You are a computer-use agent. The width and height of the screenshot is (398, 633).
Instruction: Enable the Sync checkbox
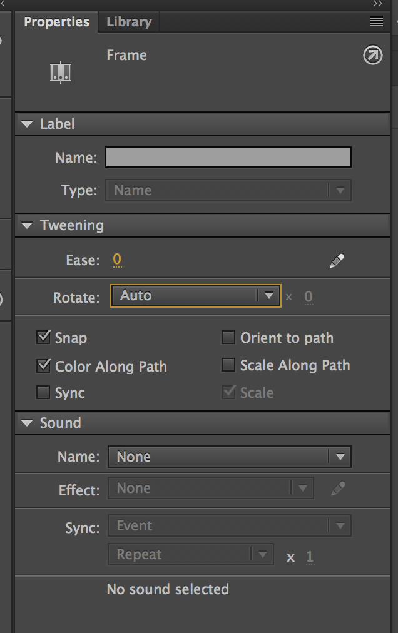point(44,393)
